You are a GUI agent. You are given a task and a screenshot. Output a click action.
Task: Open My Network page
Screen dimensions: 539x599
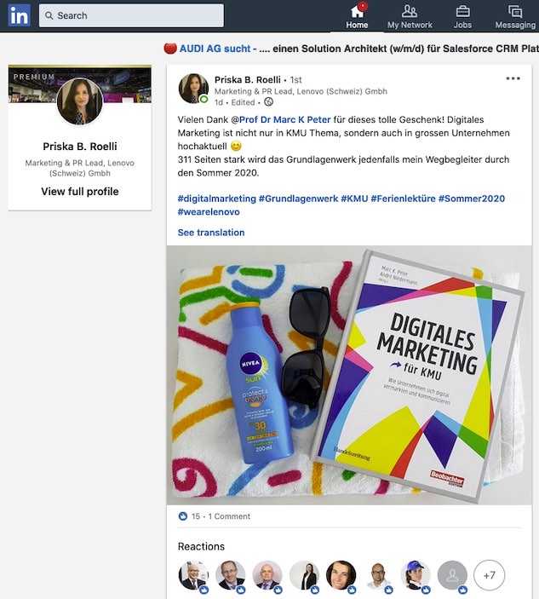click(410, 16)
